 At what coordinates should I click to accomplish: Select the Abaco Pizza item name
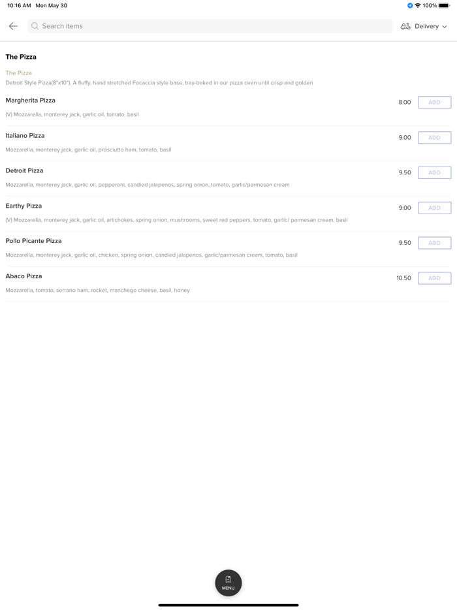point(24,276)
